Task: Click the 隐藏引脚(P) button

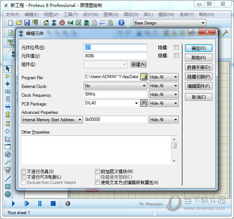Action: coord(199,77)
